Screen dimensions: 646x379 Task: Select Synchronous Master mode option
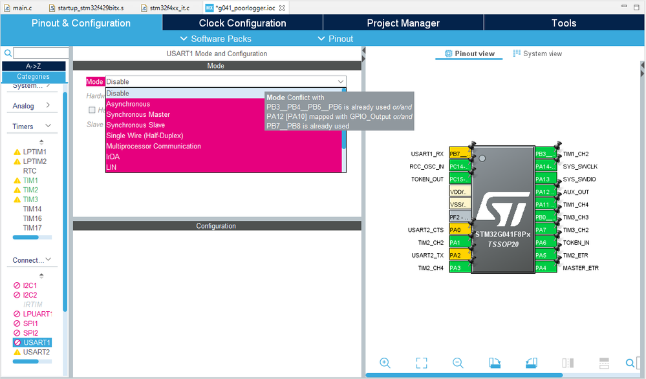pos(224,114)
